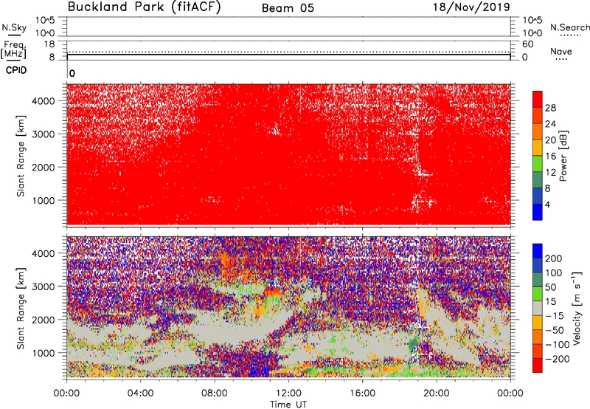Viewport: 590px width, 409px height.
Task: Click the '2000' tick on power plot's range axis
Action: coord(43,167)
